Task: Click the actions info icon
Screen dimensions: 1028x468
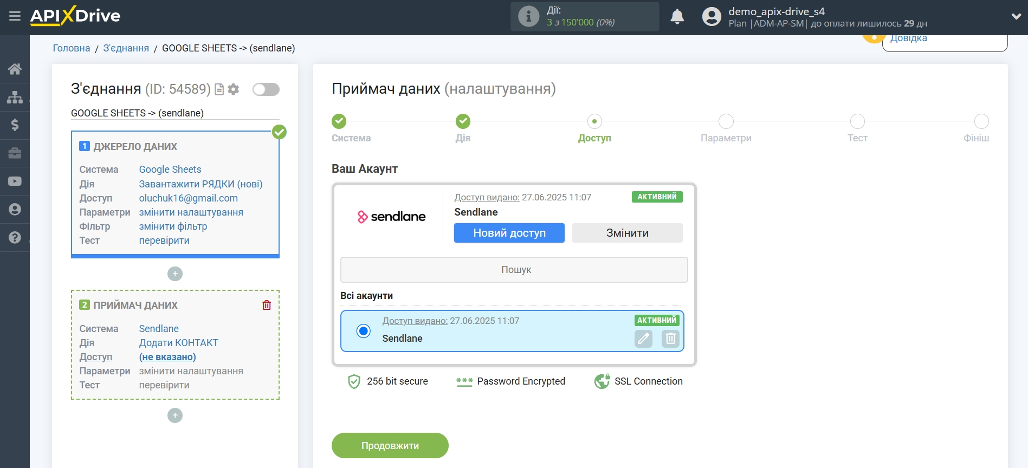Action: 528,16
